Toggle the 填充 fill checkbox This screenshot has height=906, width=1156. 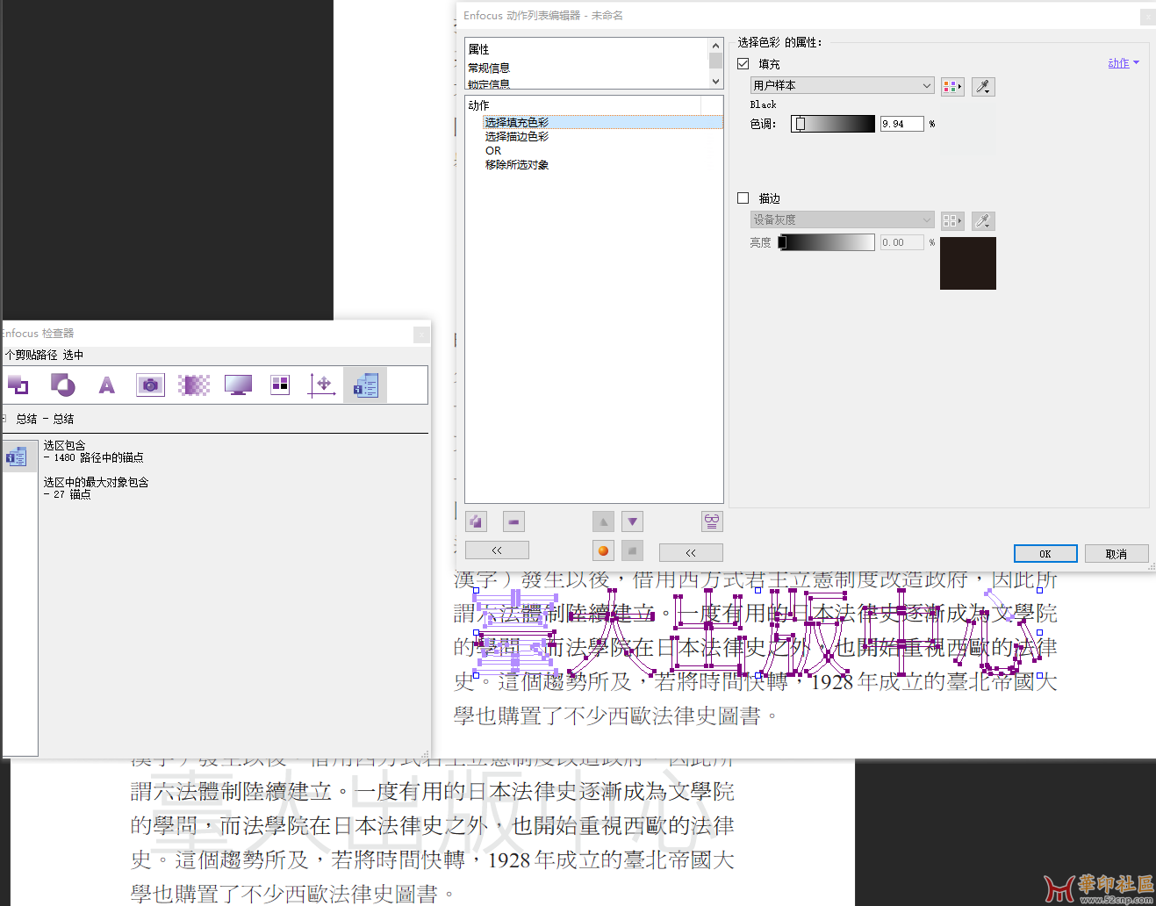[x=743, y=64]
